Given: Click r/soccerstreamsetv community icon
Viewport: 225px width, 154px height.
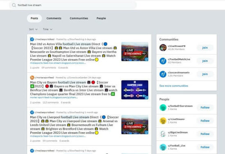Looking at the screenshot, I should 163,74.
